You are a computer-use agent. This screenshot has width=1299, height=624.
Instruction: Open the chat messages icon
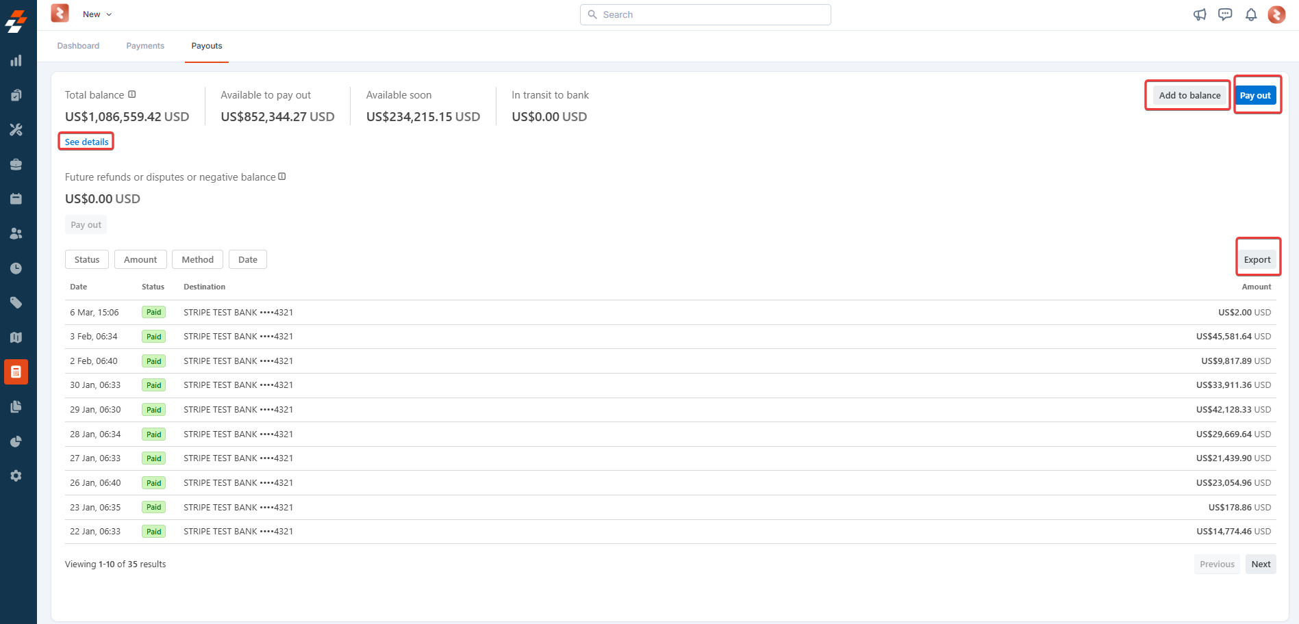pos(1225,14)
